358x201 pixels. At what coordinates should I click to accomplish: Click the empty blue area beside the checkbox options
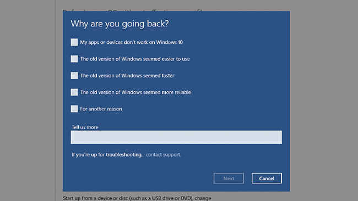(240, 75)
